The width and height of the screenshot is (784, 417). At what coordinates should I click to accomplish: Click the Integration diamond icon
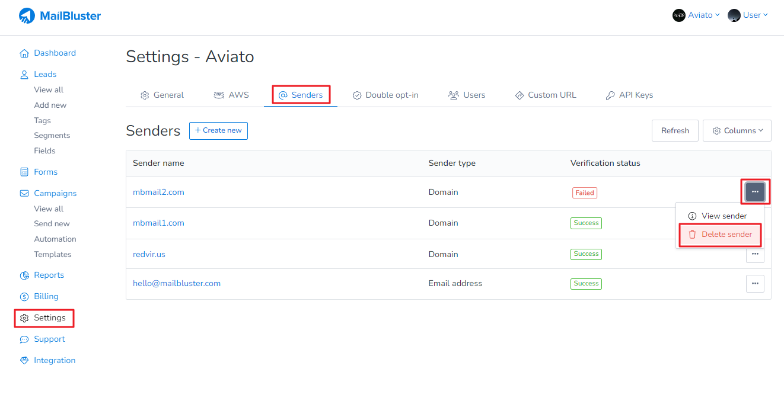pyautogui.click(x=24, y=361)
